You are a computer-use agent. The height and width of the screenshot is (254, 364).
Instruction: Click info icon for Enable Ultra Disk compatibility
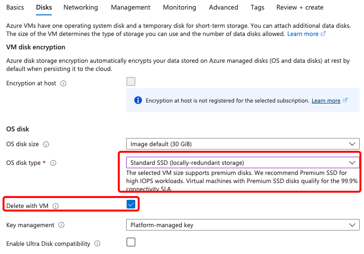97,244
